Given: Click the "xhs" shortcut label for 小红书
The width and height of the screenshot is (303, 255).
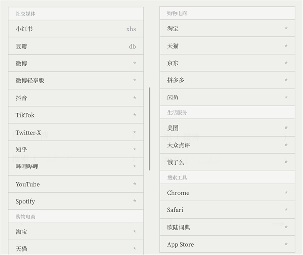Looking at the screenshot, I should 131,29.
